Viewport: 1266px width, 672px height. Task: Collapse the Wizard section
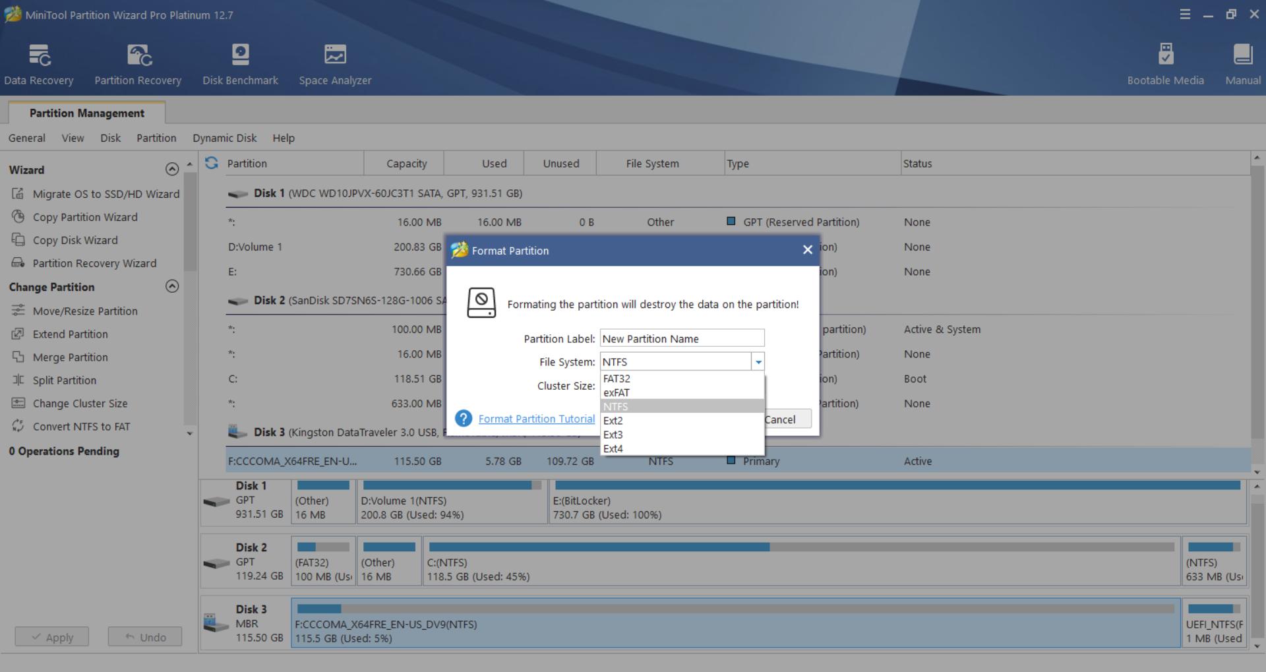point(172,169)
